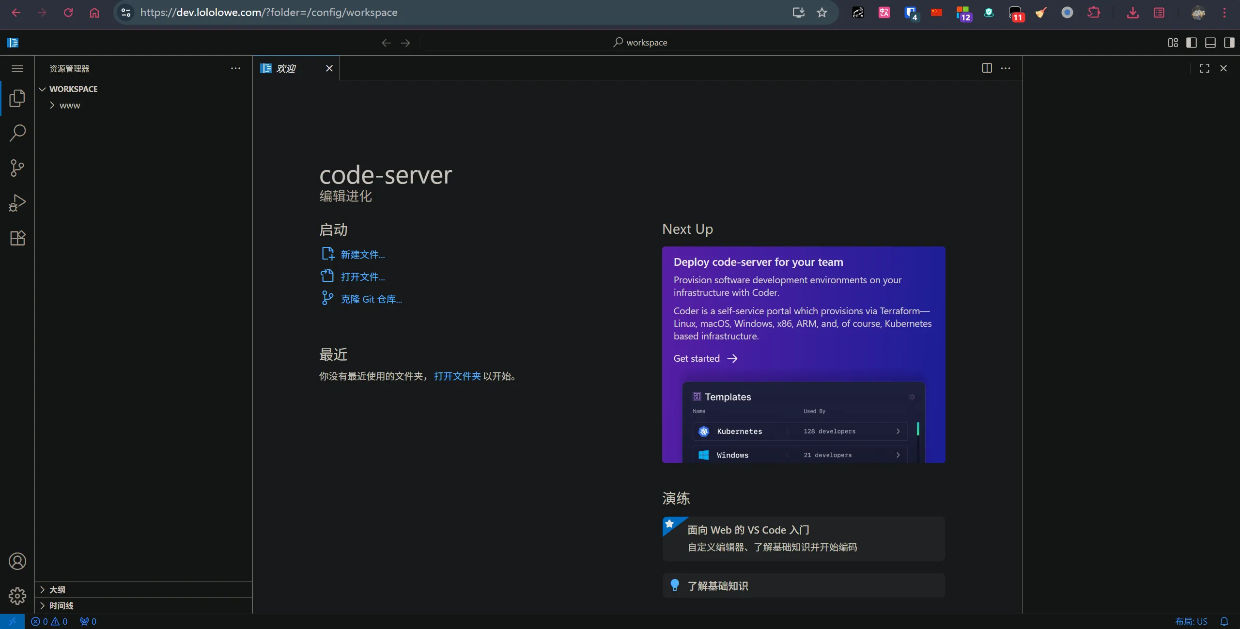Open notifications bell in status bar

coord(1224,621)
